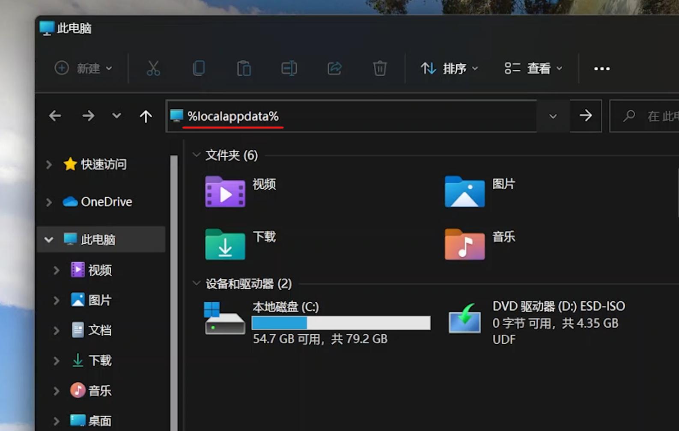679x431 pixels.
Task: Open the 新建 (New) menu
Action: click(83, 68)
